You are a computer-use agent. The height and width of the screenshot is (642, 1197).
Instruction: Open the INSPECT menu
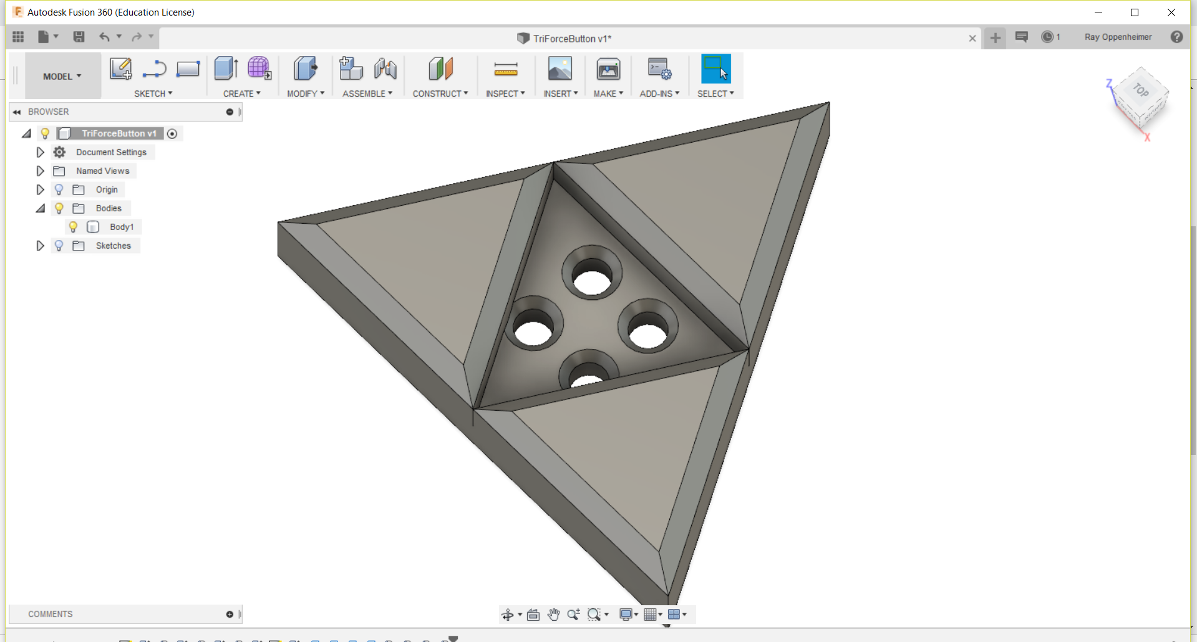(x=506, y=93)
